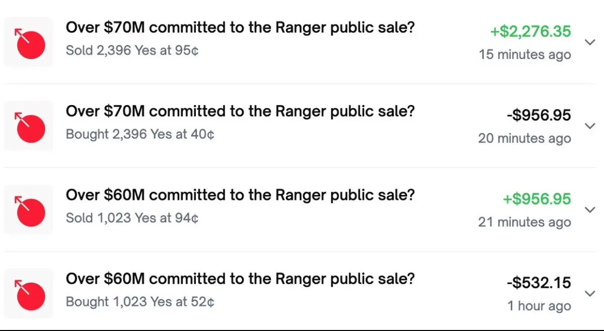Image resolution: width=604 pixels, height=331 pixels.
Task: Click the green +$2,276.35 amount
Action: point(531,32)
